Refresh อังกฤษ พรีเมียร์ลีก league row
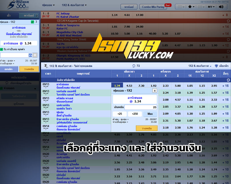 (x=228, y=80)
